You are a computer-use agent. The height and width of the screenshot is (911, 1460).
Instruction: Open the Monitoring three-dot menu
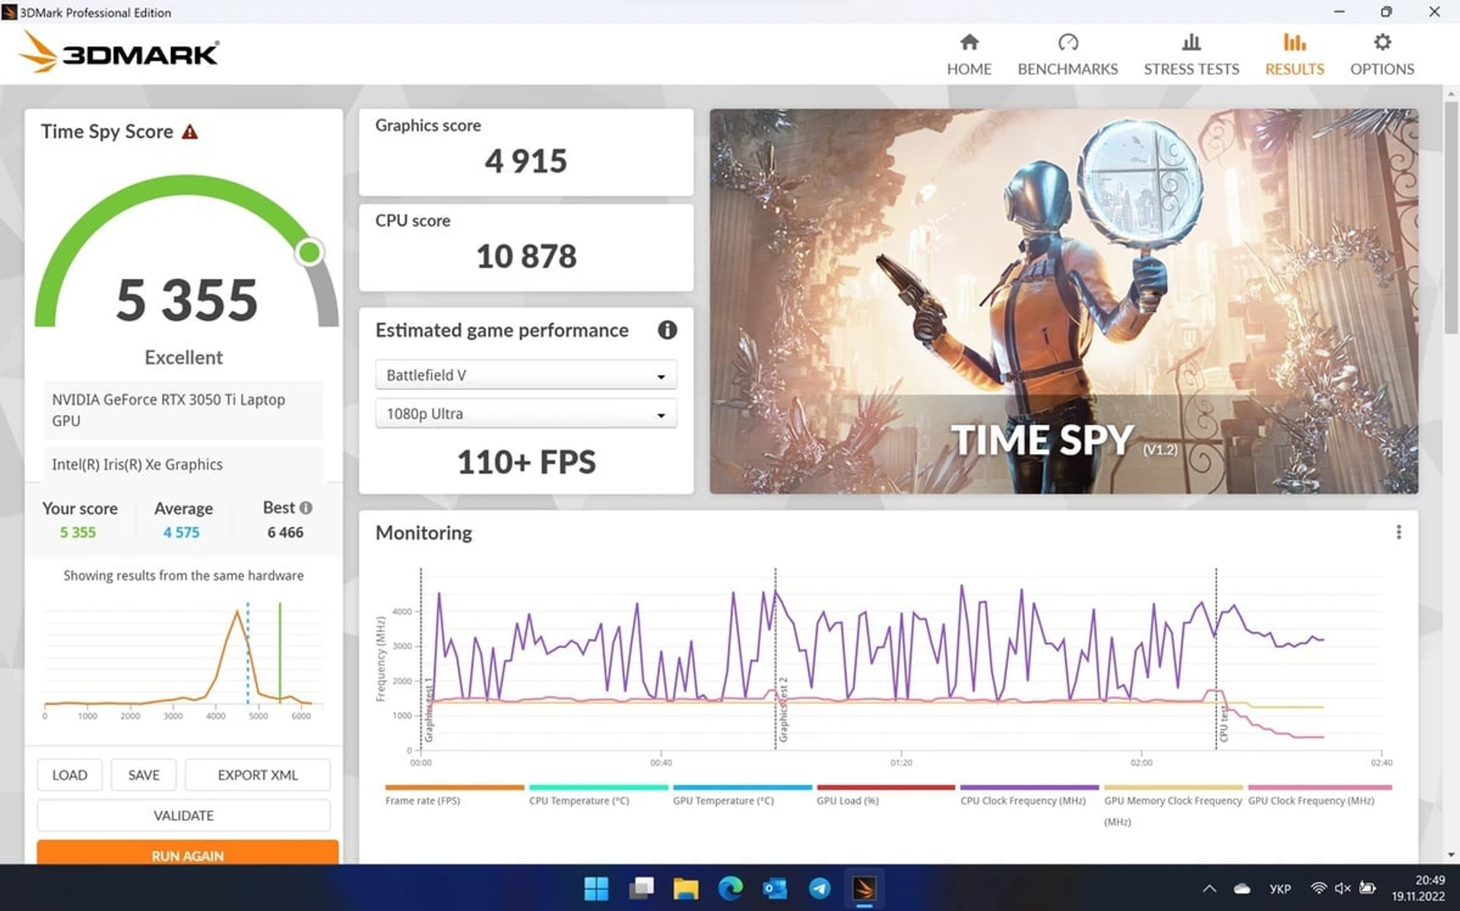(x=1398, y=532)
